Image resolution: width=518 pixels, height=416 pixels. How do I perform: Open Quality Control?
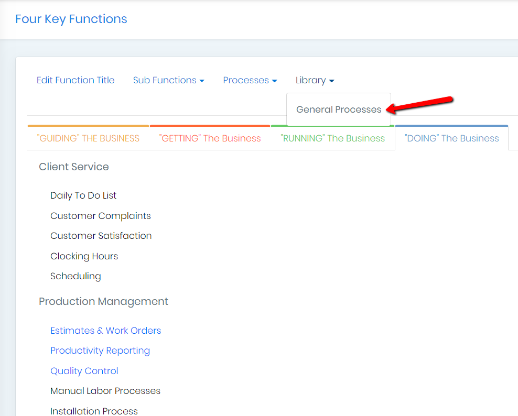click(x=84, y=370)
